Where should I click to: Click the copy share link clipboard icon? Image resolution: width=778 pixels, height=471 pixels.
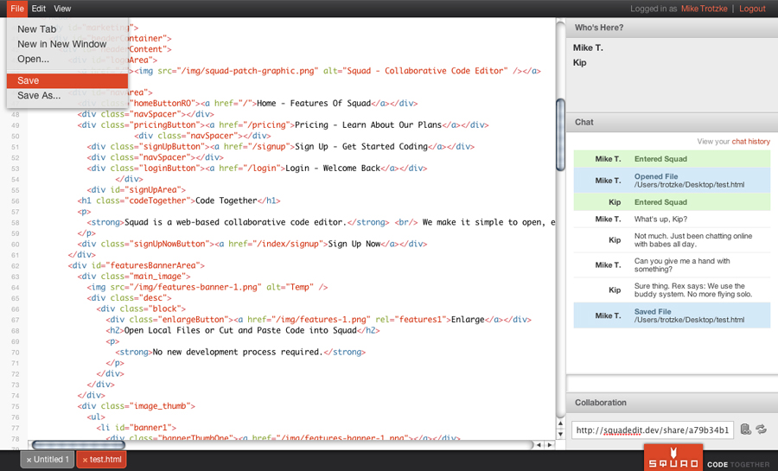tap(746, 430)
